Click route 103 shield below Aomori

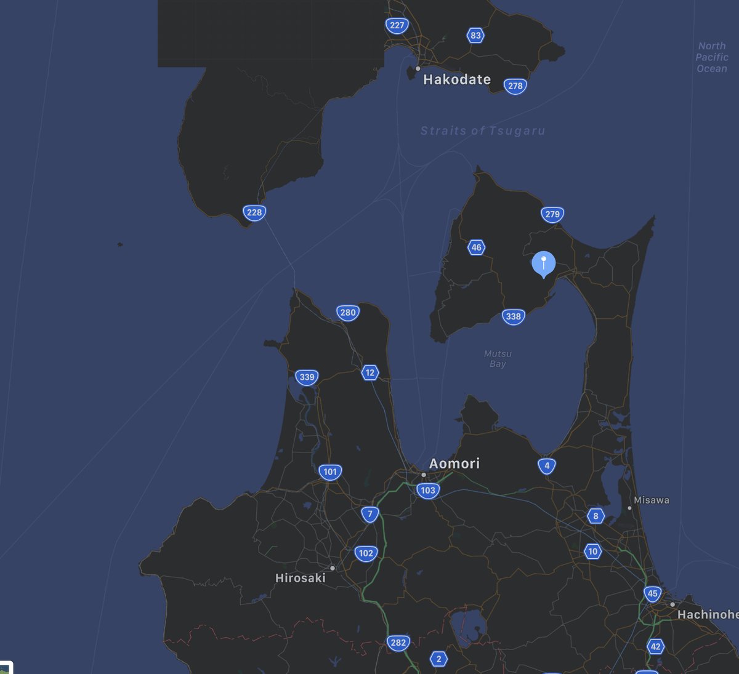(427, 491)
